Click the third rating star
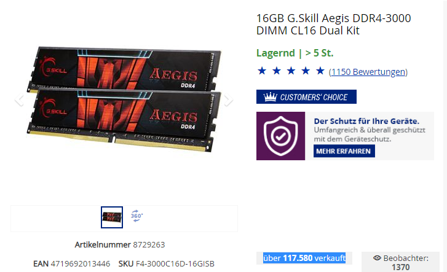This screenshot has height=272, width=447. pyautogui.click(x=291, y=71)
